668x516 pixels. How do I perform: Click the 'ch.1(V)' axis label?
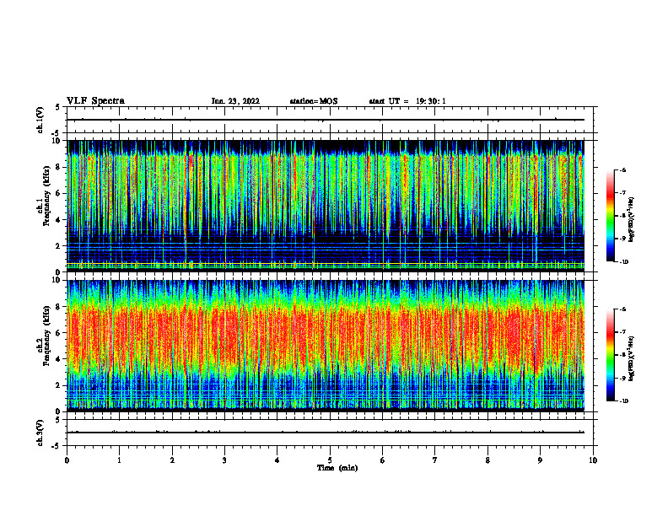click(40, 120)
